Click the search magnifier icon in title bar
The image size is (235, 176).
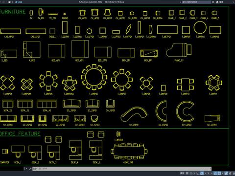[213, 2]
